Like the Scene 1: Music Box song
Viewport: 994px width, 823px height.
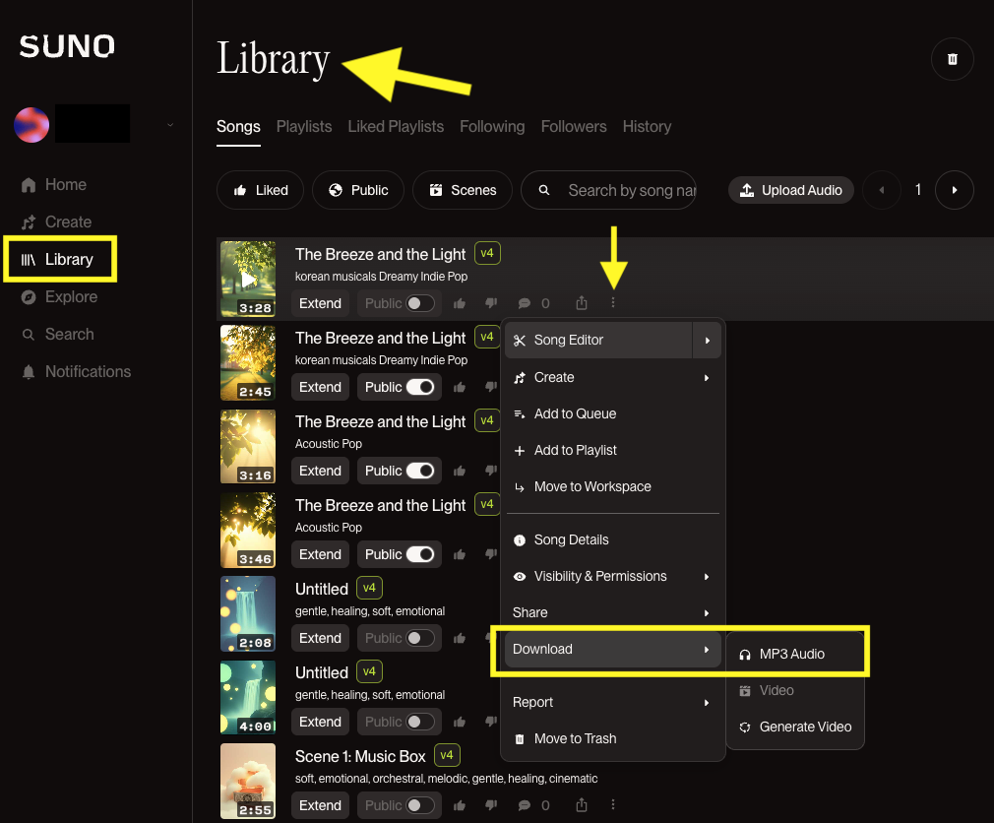(x=460, y=805)
